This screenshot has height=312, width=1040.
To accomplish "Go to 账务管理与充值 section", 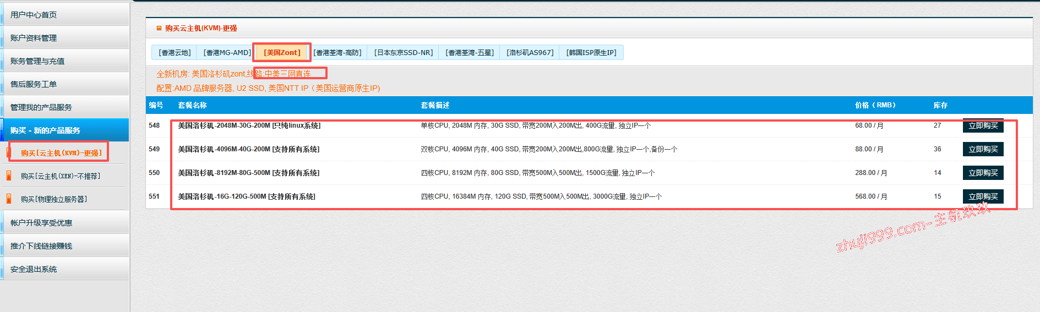I will tap(37, 61).
